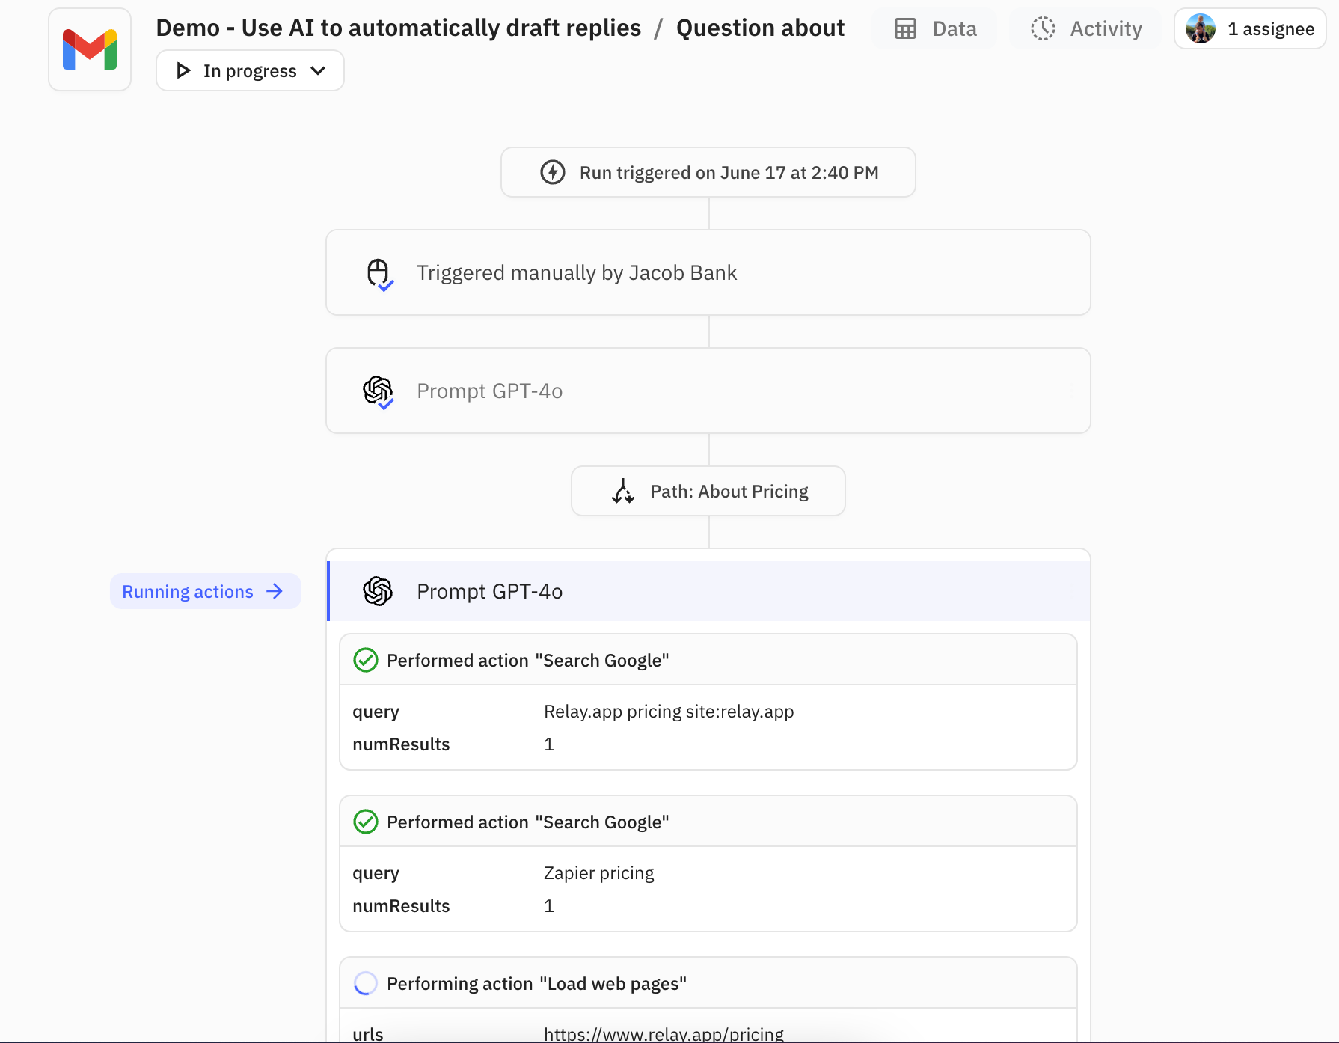Image resolution: width=1339 pixels, height=1043 pixels.
Task: Click 'Relay.app pricing site:relay.app' query value
Action: tap(669, 711)
